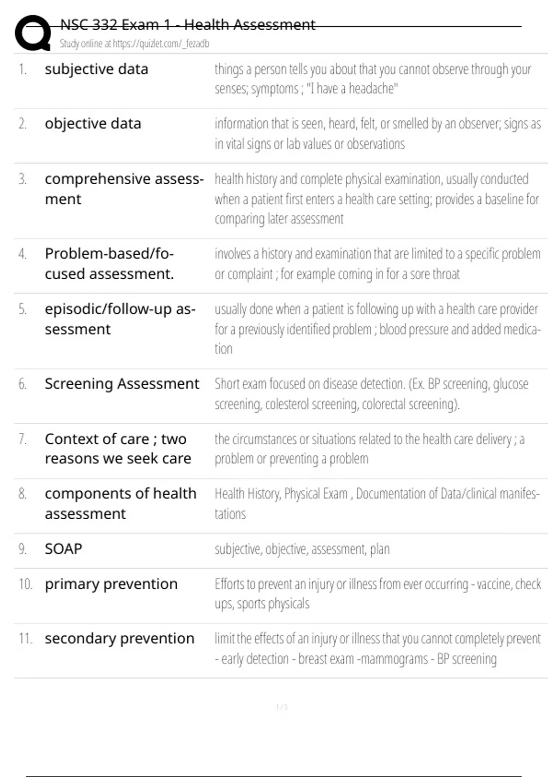The image size is (548, 777).
Task: Click the "comprehensive assessment" term
Action: tap(124, 188)
